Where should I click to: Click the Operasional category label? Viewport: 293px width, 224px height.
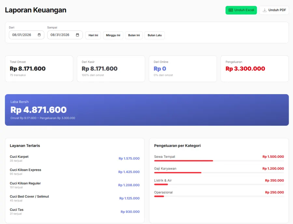pos(163,192)
